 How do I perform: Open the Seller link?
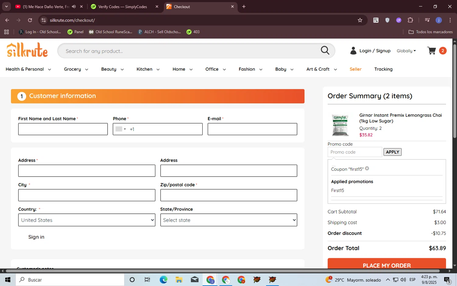pyautogui.click(x=356, y=69)
